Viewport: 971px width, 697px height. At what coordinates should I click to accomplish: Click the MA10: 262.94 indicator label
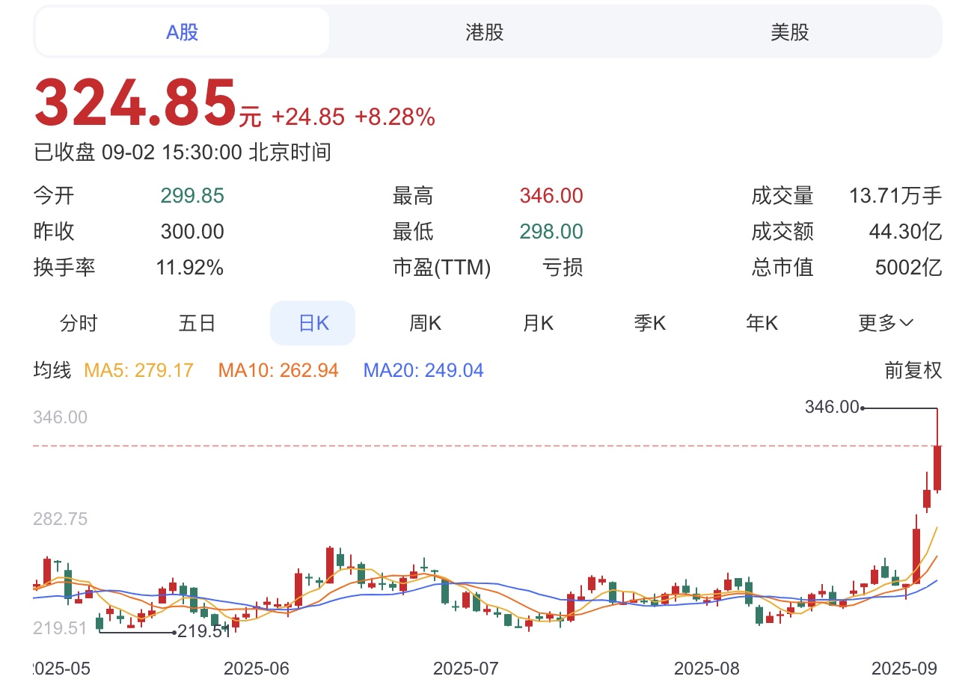278,370
